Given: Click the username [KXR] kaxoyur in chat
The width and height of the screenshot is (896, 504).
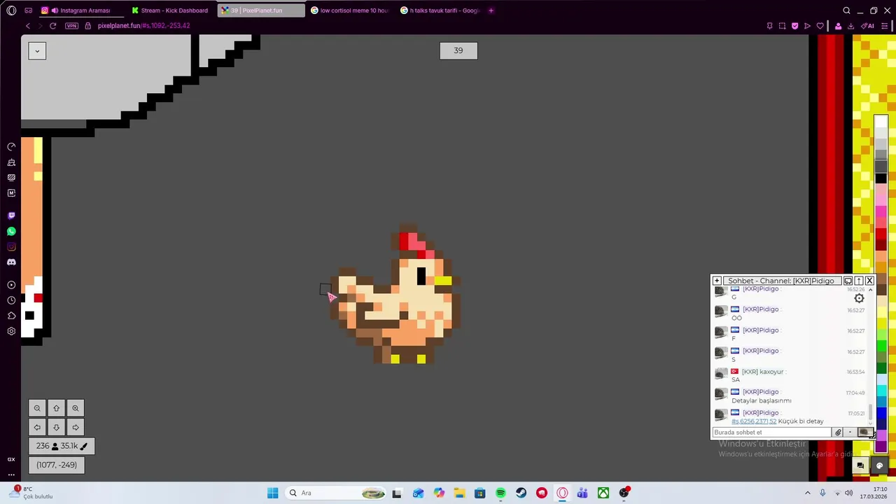Looking at the screenshot, I should coord(762,372).
